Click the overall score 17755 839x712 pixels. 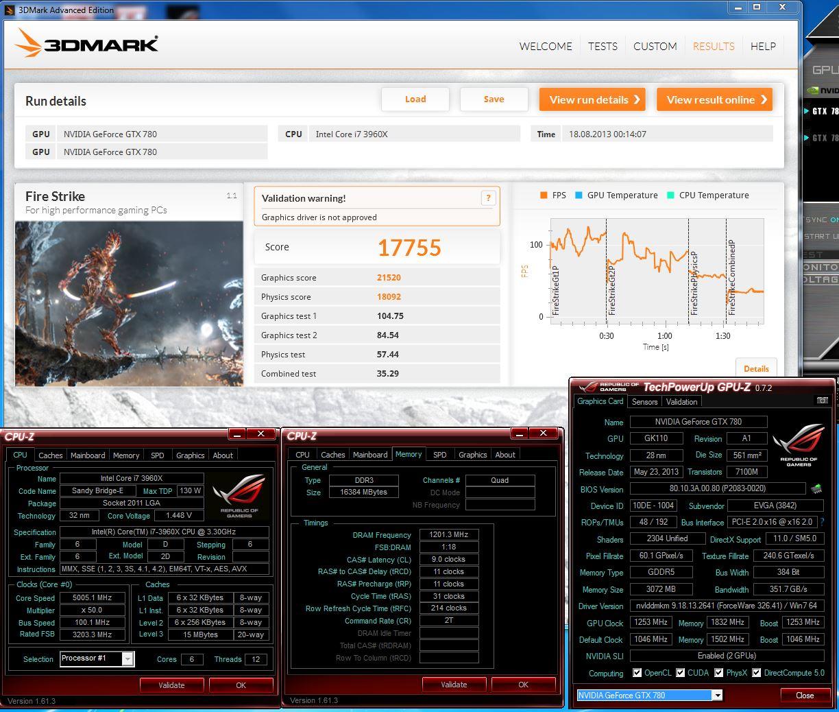[x=409, y=248]
